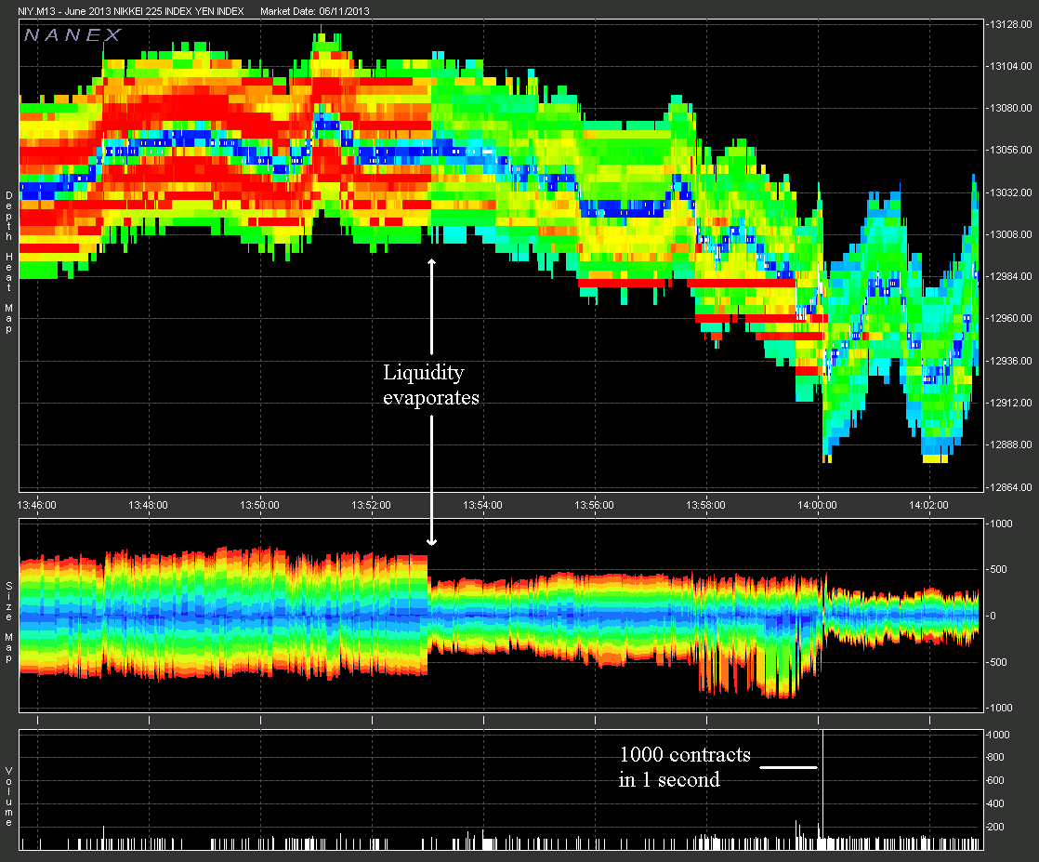Select the 12864.00 price level label
Screen dimensions: 1039x862
[1011, 486]
